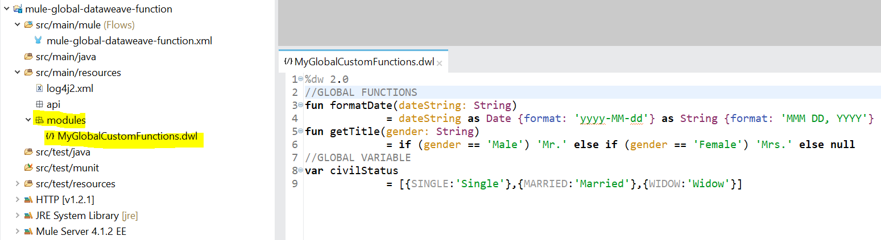Expand the src/test/resources folder
This screenshot has height=240, width=881.
[x=17, y=184]
